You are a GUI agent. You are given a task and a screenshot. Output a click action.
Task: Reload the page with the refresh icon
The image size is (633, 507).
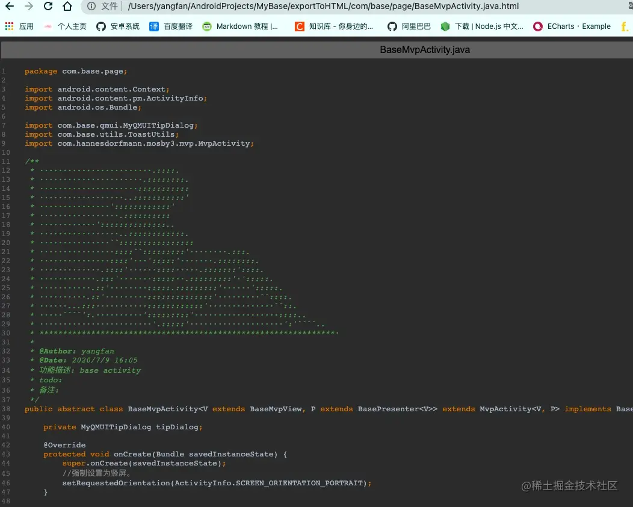tap(48, 6)
